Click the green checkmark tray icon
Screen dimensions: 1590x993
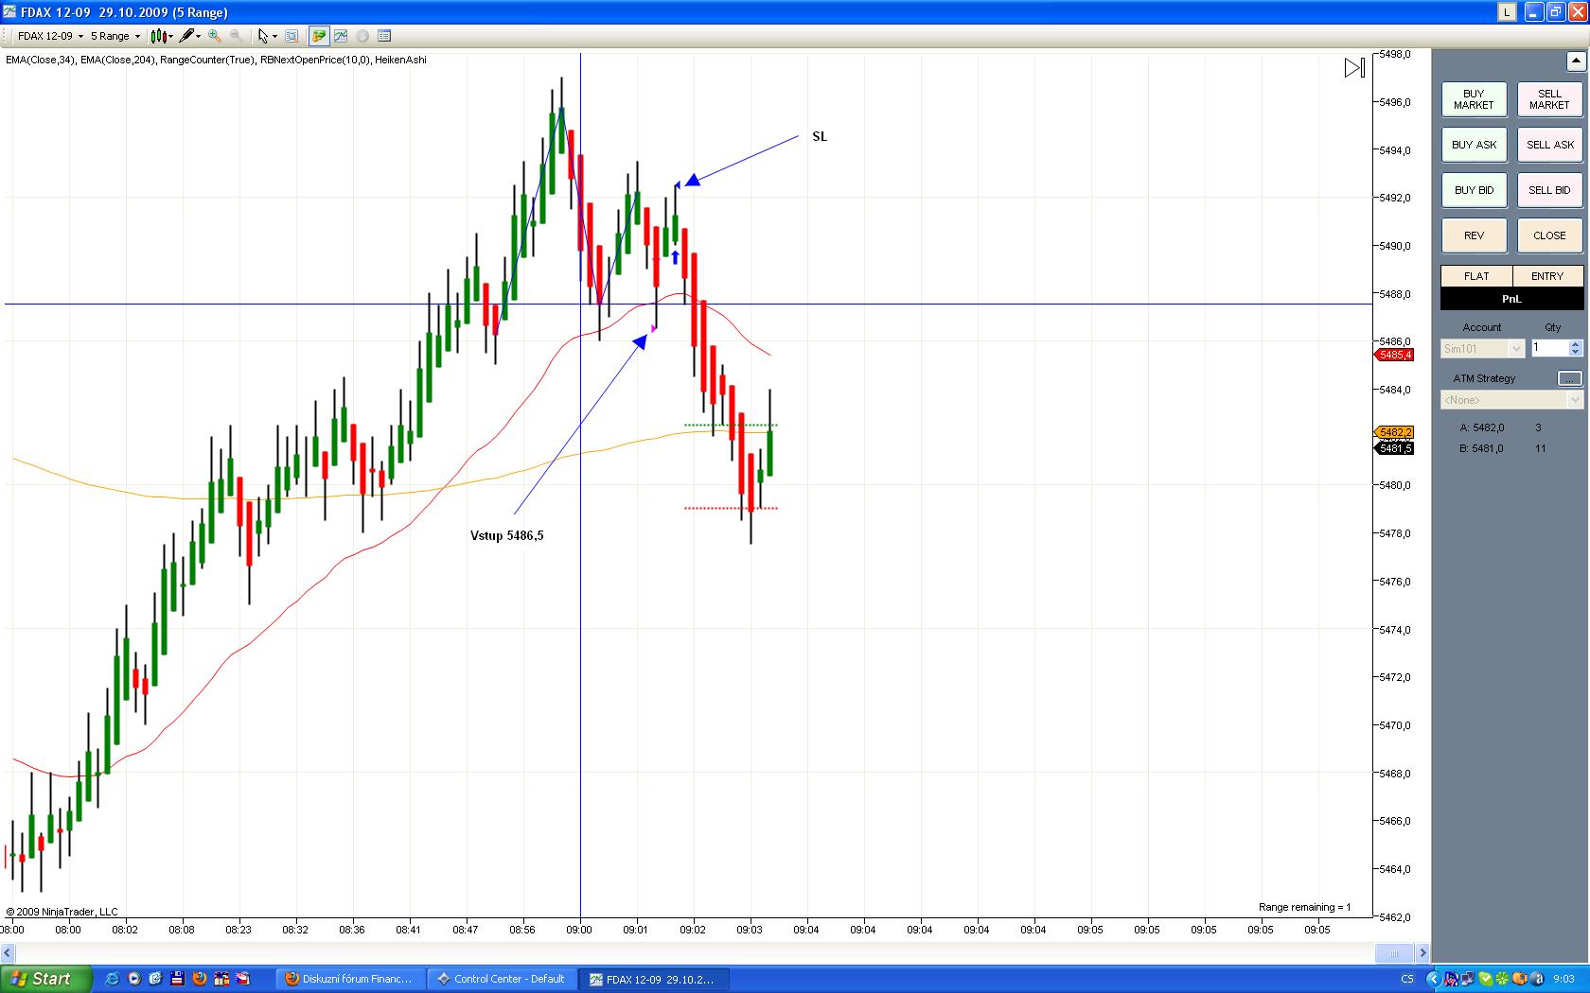[x=1486, y=979]
